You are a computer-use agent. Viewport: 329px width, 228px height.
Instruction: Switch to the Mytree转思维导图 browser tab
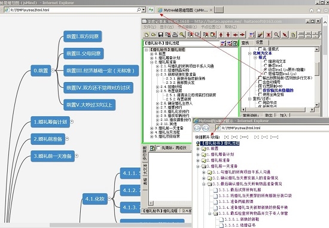click(185, 10)
